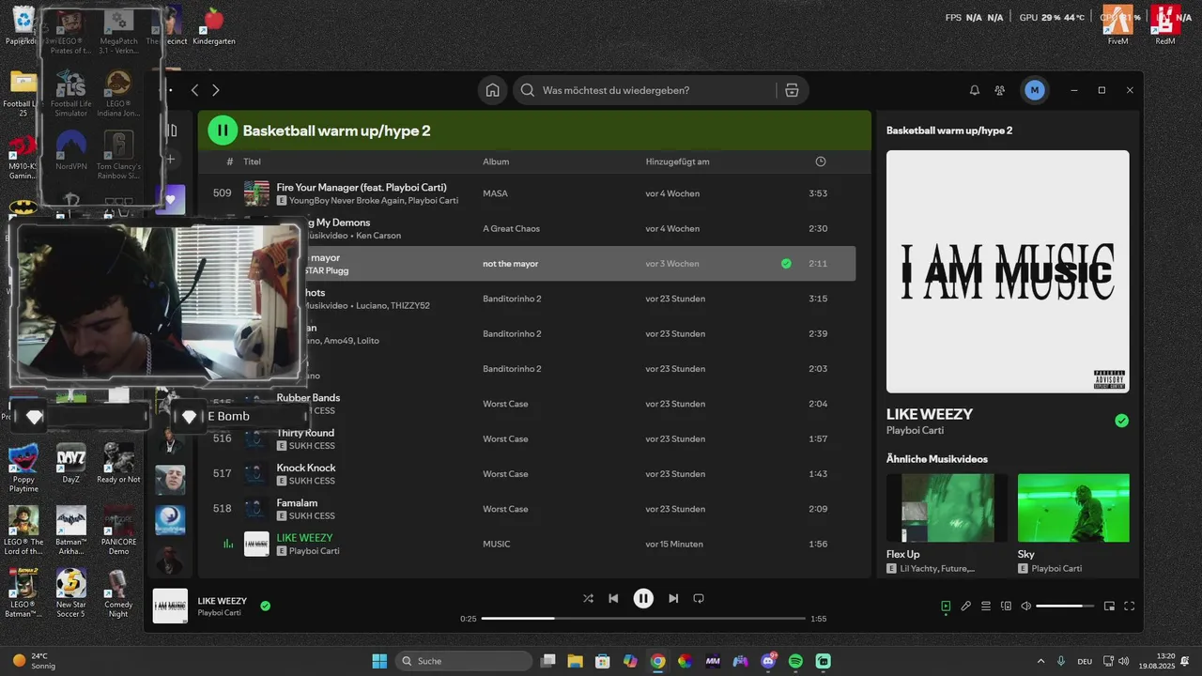Open File Explorer from the taskbar
Screen dimensions: 1202x676
coord(575,661)
